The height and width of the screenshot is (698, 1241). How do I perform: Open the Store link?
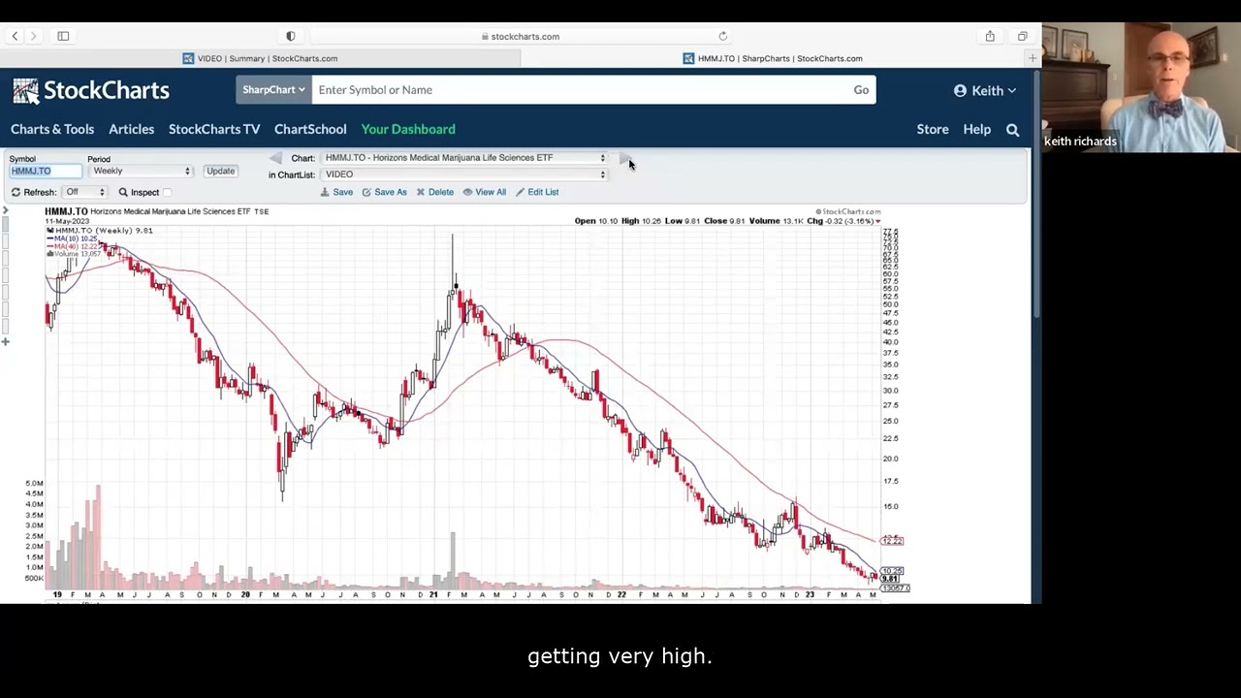(x=933, y=129)
